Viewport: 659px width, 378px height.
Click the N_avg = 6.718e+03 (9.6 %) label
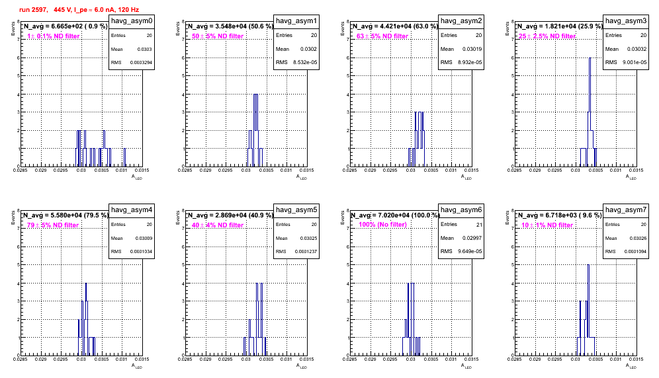pos(560,215)
